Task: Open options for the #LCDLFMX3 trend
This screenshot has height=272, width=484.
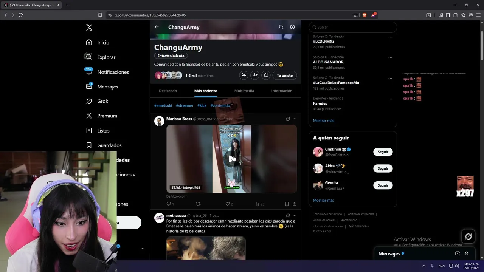Action: [x=390, y=37]
